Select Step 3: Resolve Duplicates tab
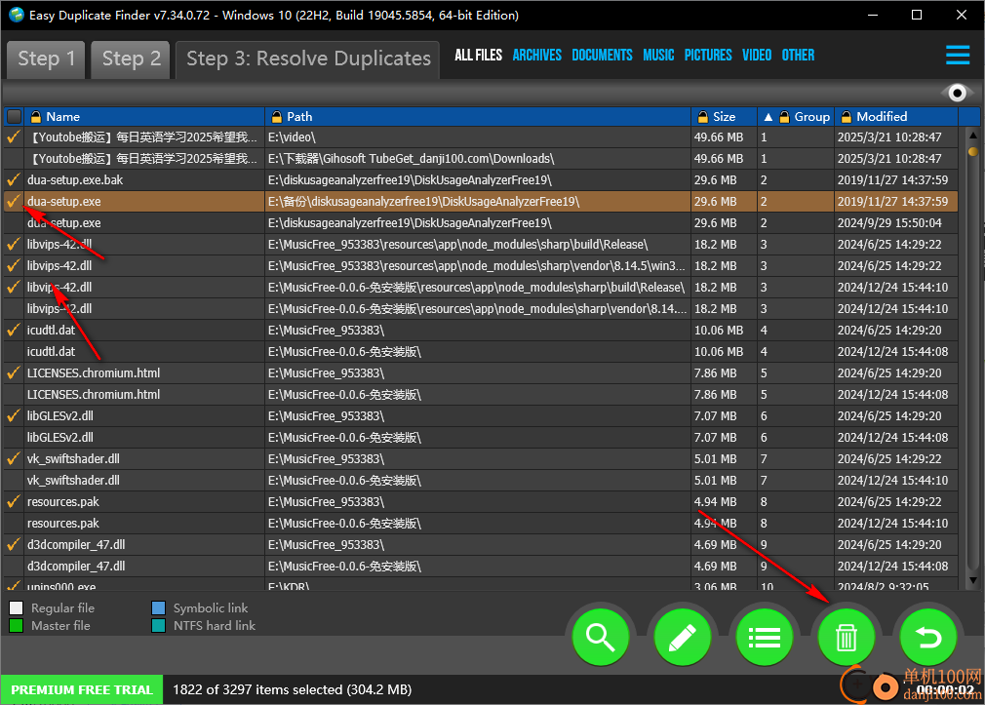This screenshot has height=705, width=985. [308, 59]
